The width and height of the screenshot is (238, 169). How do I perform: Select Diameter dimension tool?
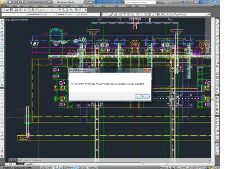(x=129, y=14)
